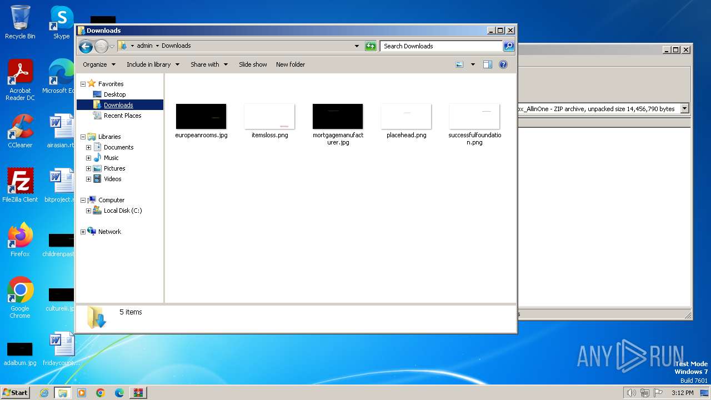Screen dimensions: 711x400
Task: Select adalbum.jpg desktop file
Action: 20,353
